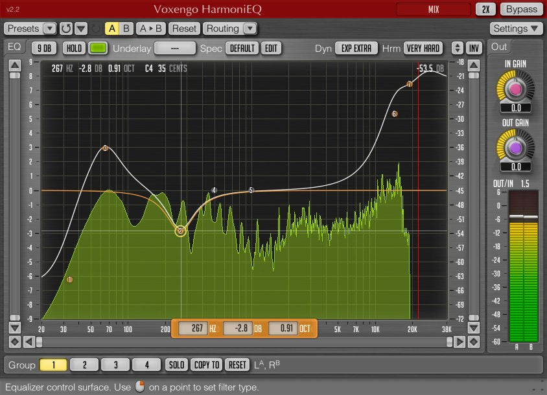This screenshot has height=395, width=547.
Task: Select EQ filter point 2 on the curve
Action: (181, 231)
